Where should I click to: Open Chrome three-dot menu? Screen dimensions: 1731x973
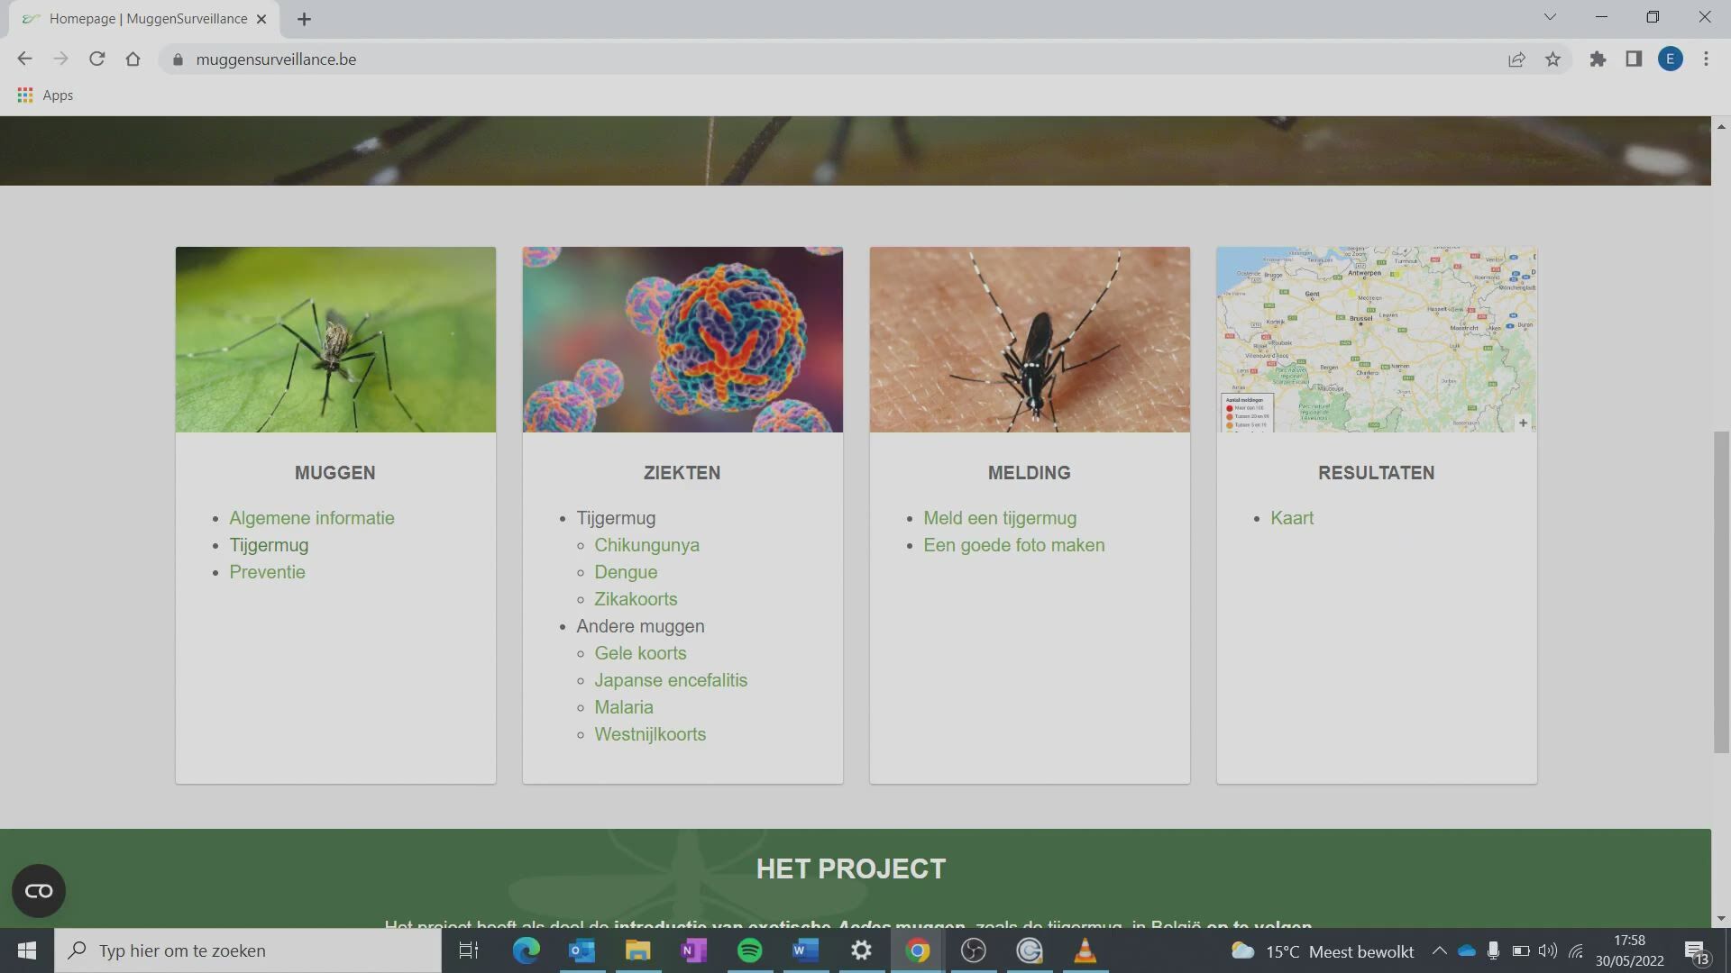pos(1706,59)
